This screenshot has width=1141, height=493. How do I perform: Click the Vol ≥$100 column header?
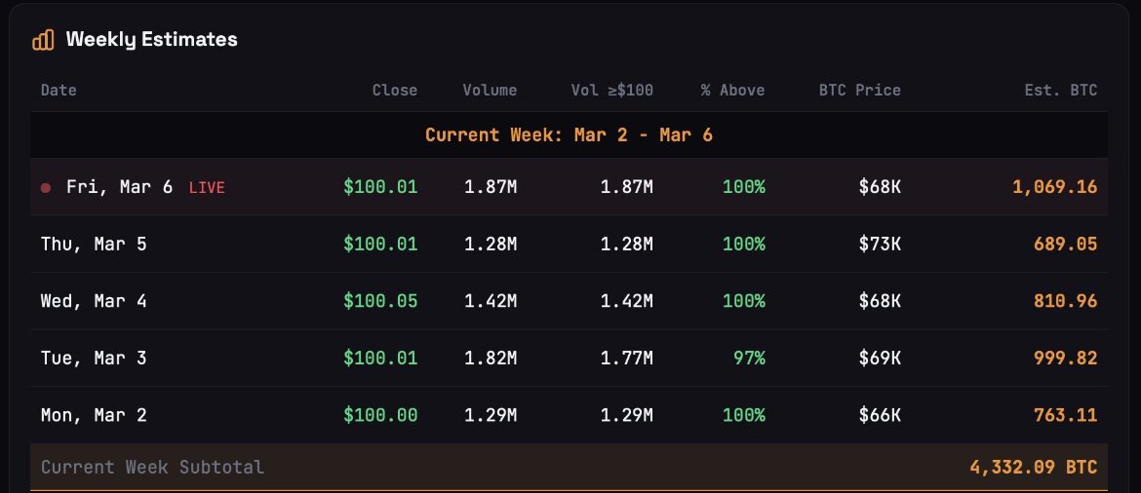611,91
